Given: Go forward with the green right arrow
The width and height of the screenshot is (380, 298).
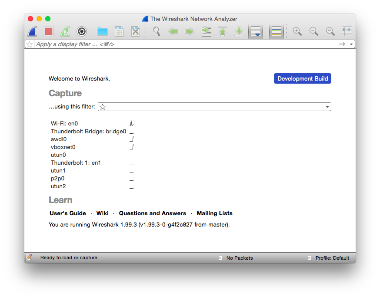Looking at the screenshot, I should click(190, 31).
